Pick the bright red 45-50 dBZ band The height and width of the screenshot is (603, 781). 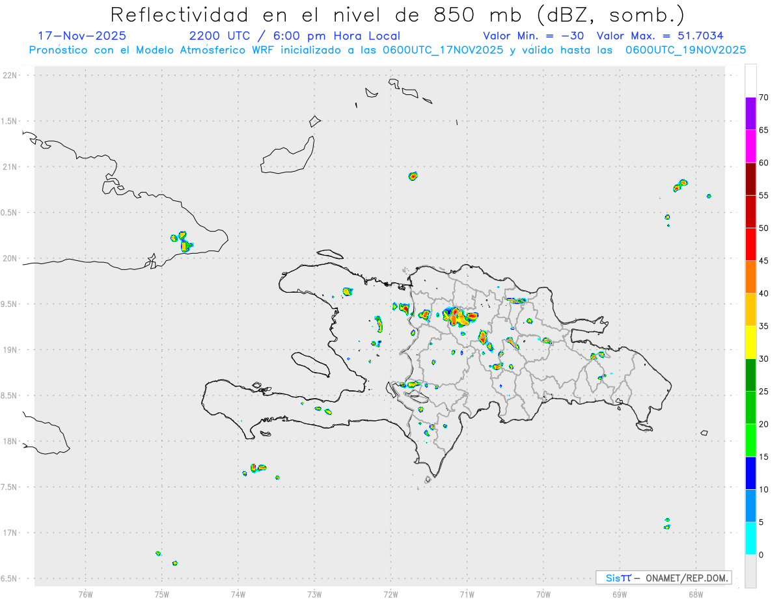click(750, 245)
